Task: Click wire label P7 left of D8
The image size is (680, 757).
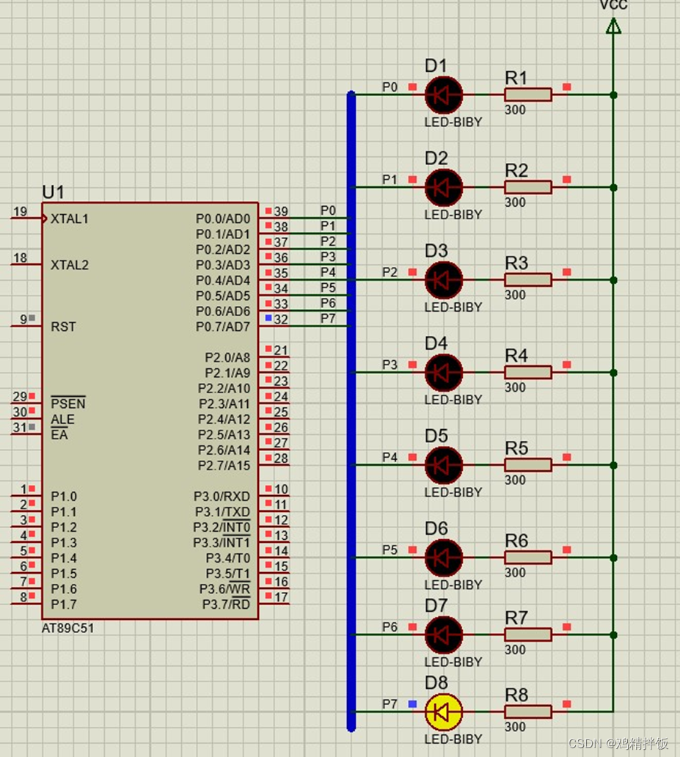Action: (390, 704)
